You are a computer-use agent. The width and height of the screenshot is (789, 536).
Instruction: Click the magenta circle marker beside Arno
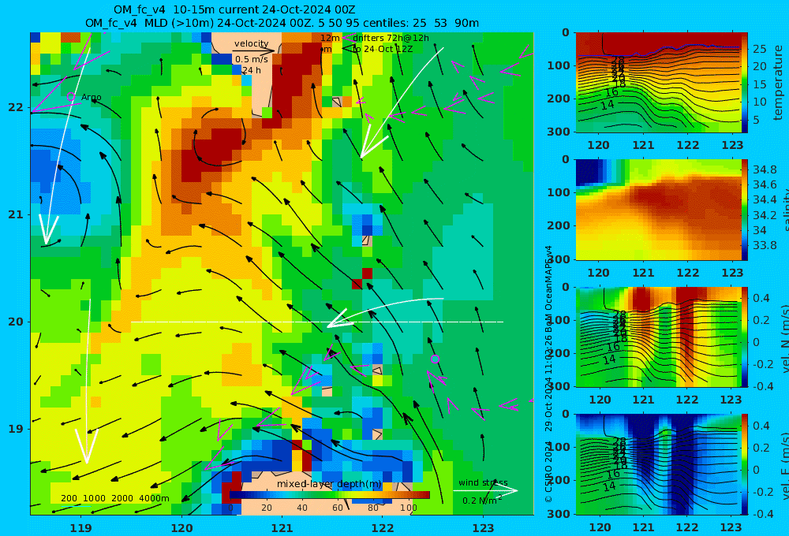[71, 96]
